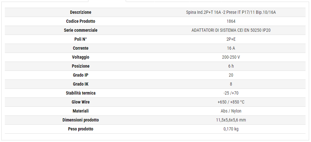Click the Glow Wire label
The height and width of the screenshot is (142, 311).
pos(80,102)
